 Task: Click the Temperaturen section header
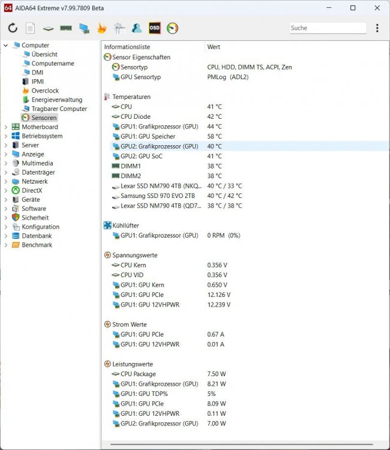(131, 97)
